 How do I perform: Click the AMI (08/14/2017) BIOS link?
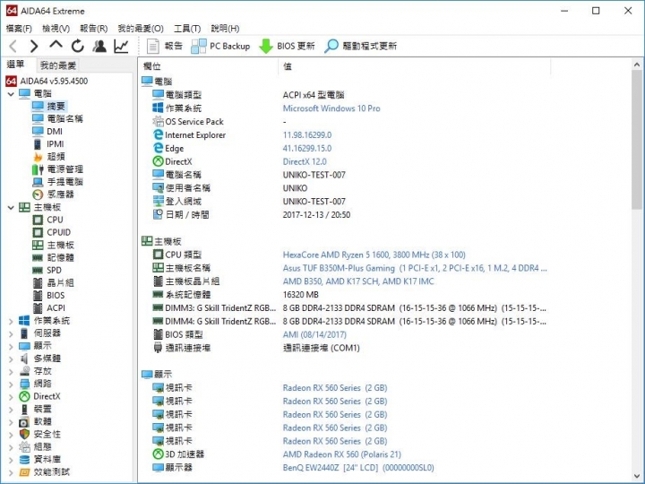pos(314,335)
